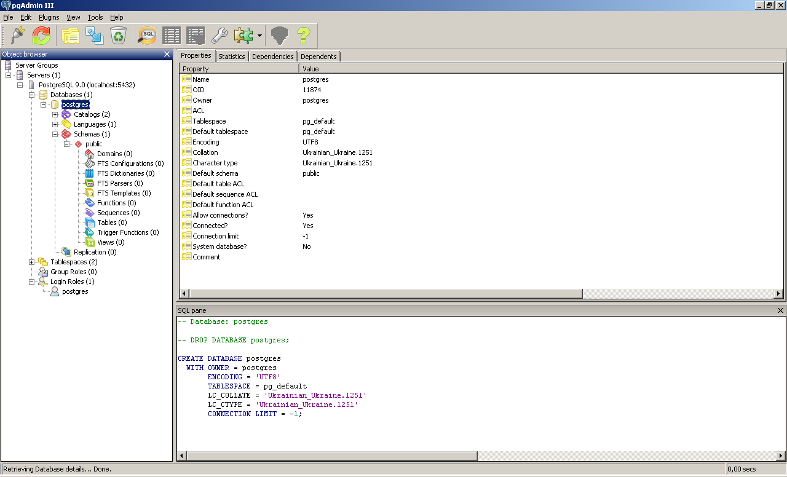Click the Tables node icon
787x477 pixels.
tap(90, 223)
